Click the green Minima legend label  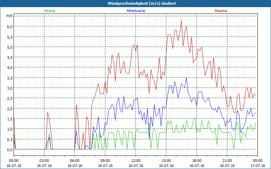point(49,11)
